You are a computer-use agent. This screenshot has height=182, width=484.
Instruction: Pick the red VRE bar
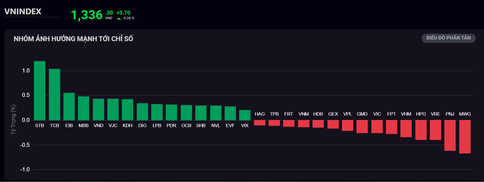point(435,130)
